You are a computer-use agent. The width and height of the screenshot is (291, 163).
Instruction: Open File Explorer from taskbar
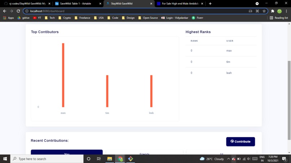[x=109, y=159]
